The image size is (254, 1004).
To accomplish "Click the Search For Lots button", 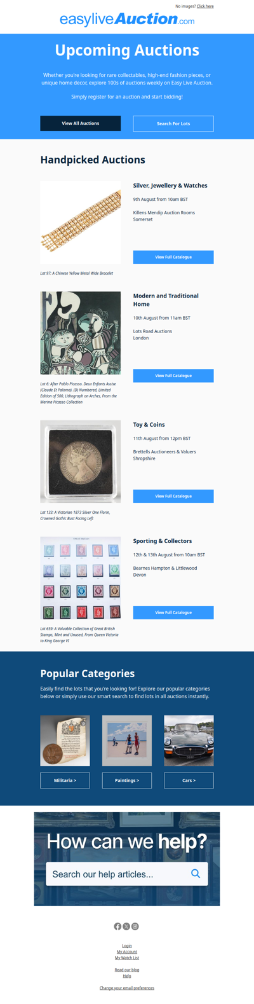I will [x=173, y=123].
